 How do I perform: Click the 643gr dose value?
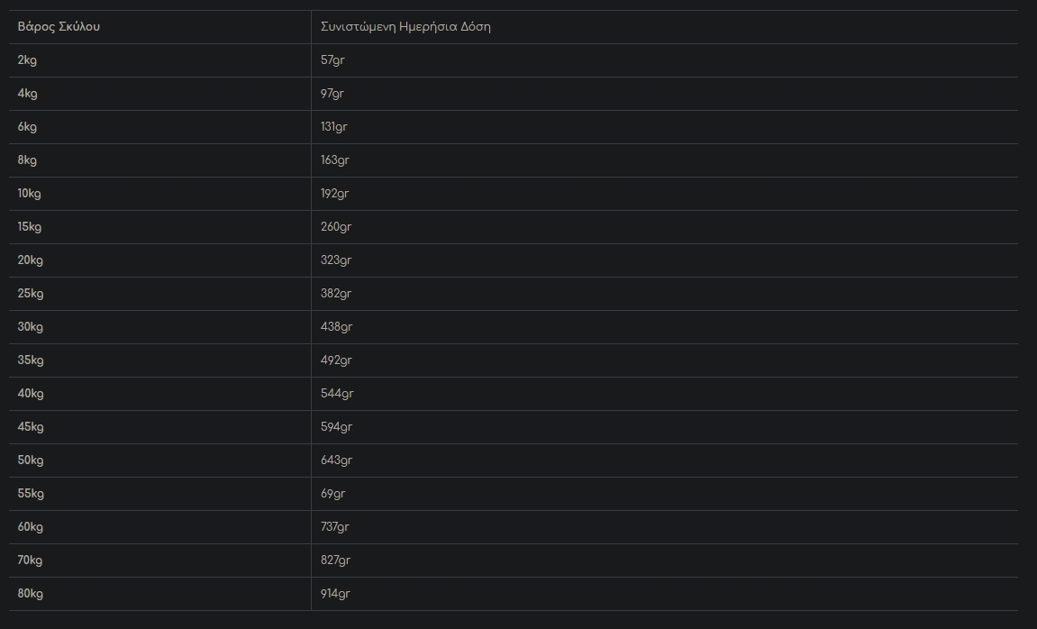(336, 460)
